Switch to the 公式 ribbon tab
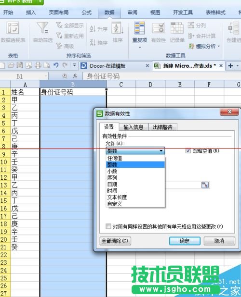Screen dimensions: 241x297 pyautogui.click(x=87, y=12)
